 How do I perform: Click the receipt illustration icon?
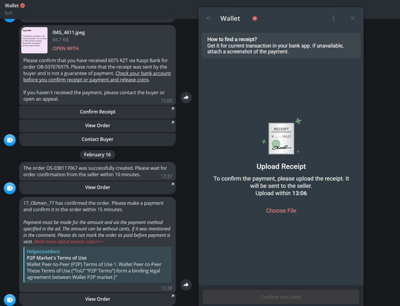[x=281, y=138]
